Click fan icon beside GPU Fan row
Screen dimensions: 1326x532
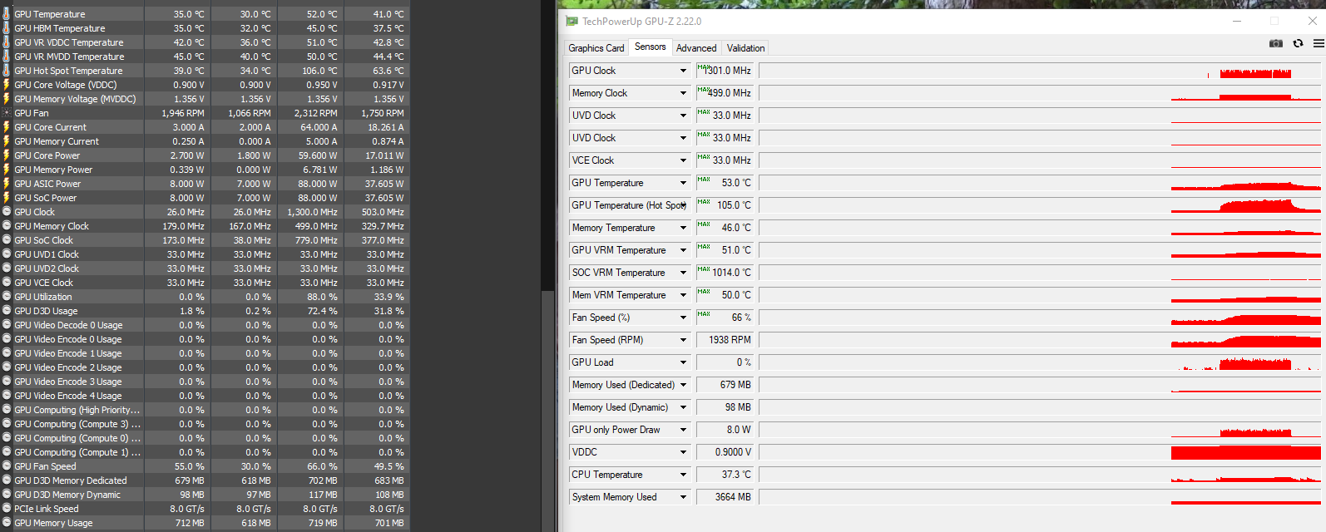pos(6,113)
